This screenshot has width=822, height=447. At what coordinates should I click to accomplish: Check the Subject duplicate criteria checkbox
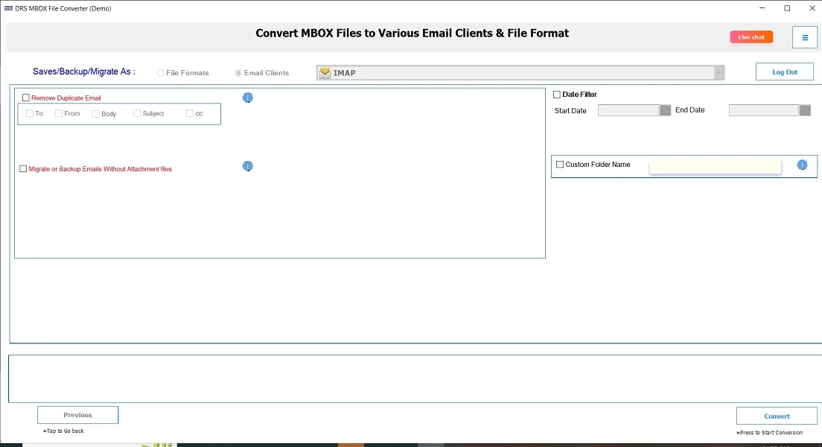[136, 112]
